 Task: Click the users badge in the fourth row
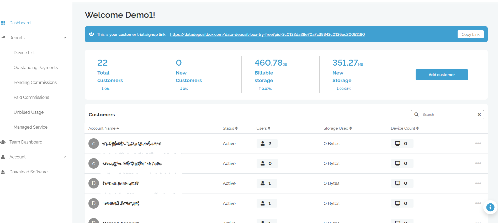pos(267,203)
